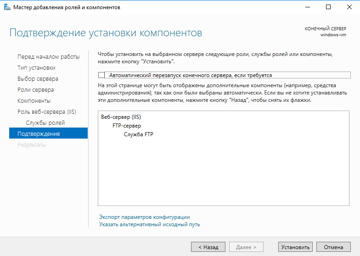Click the wizard icon in title bar
This screenshot has width=360, height=256.
(7, 7)
